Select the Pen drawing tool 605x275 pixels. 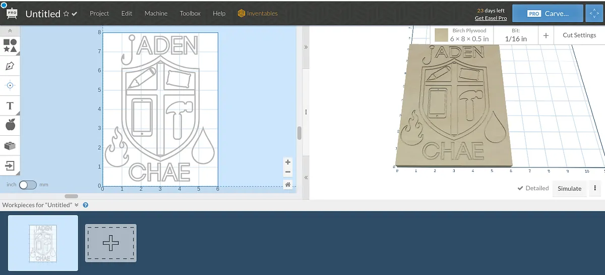(x=10, y=66)
